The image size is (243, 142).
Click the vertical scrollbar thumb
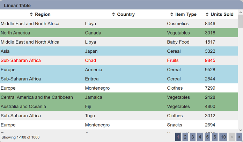click(241, 21)
